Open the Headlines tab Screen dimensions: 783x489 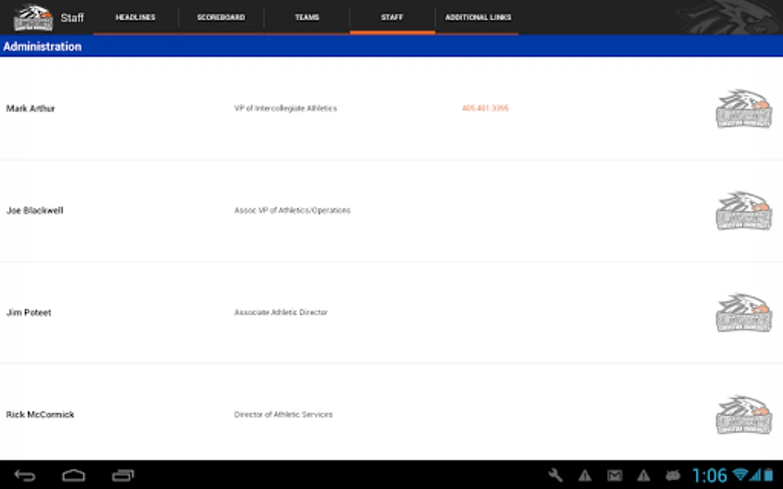(x=135, y=17)
